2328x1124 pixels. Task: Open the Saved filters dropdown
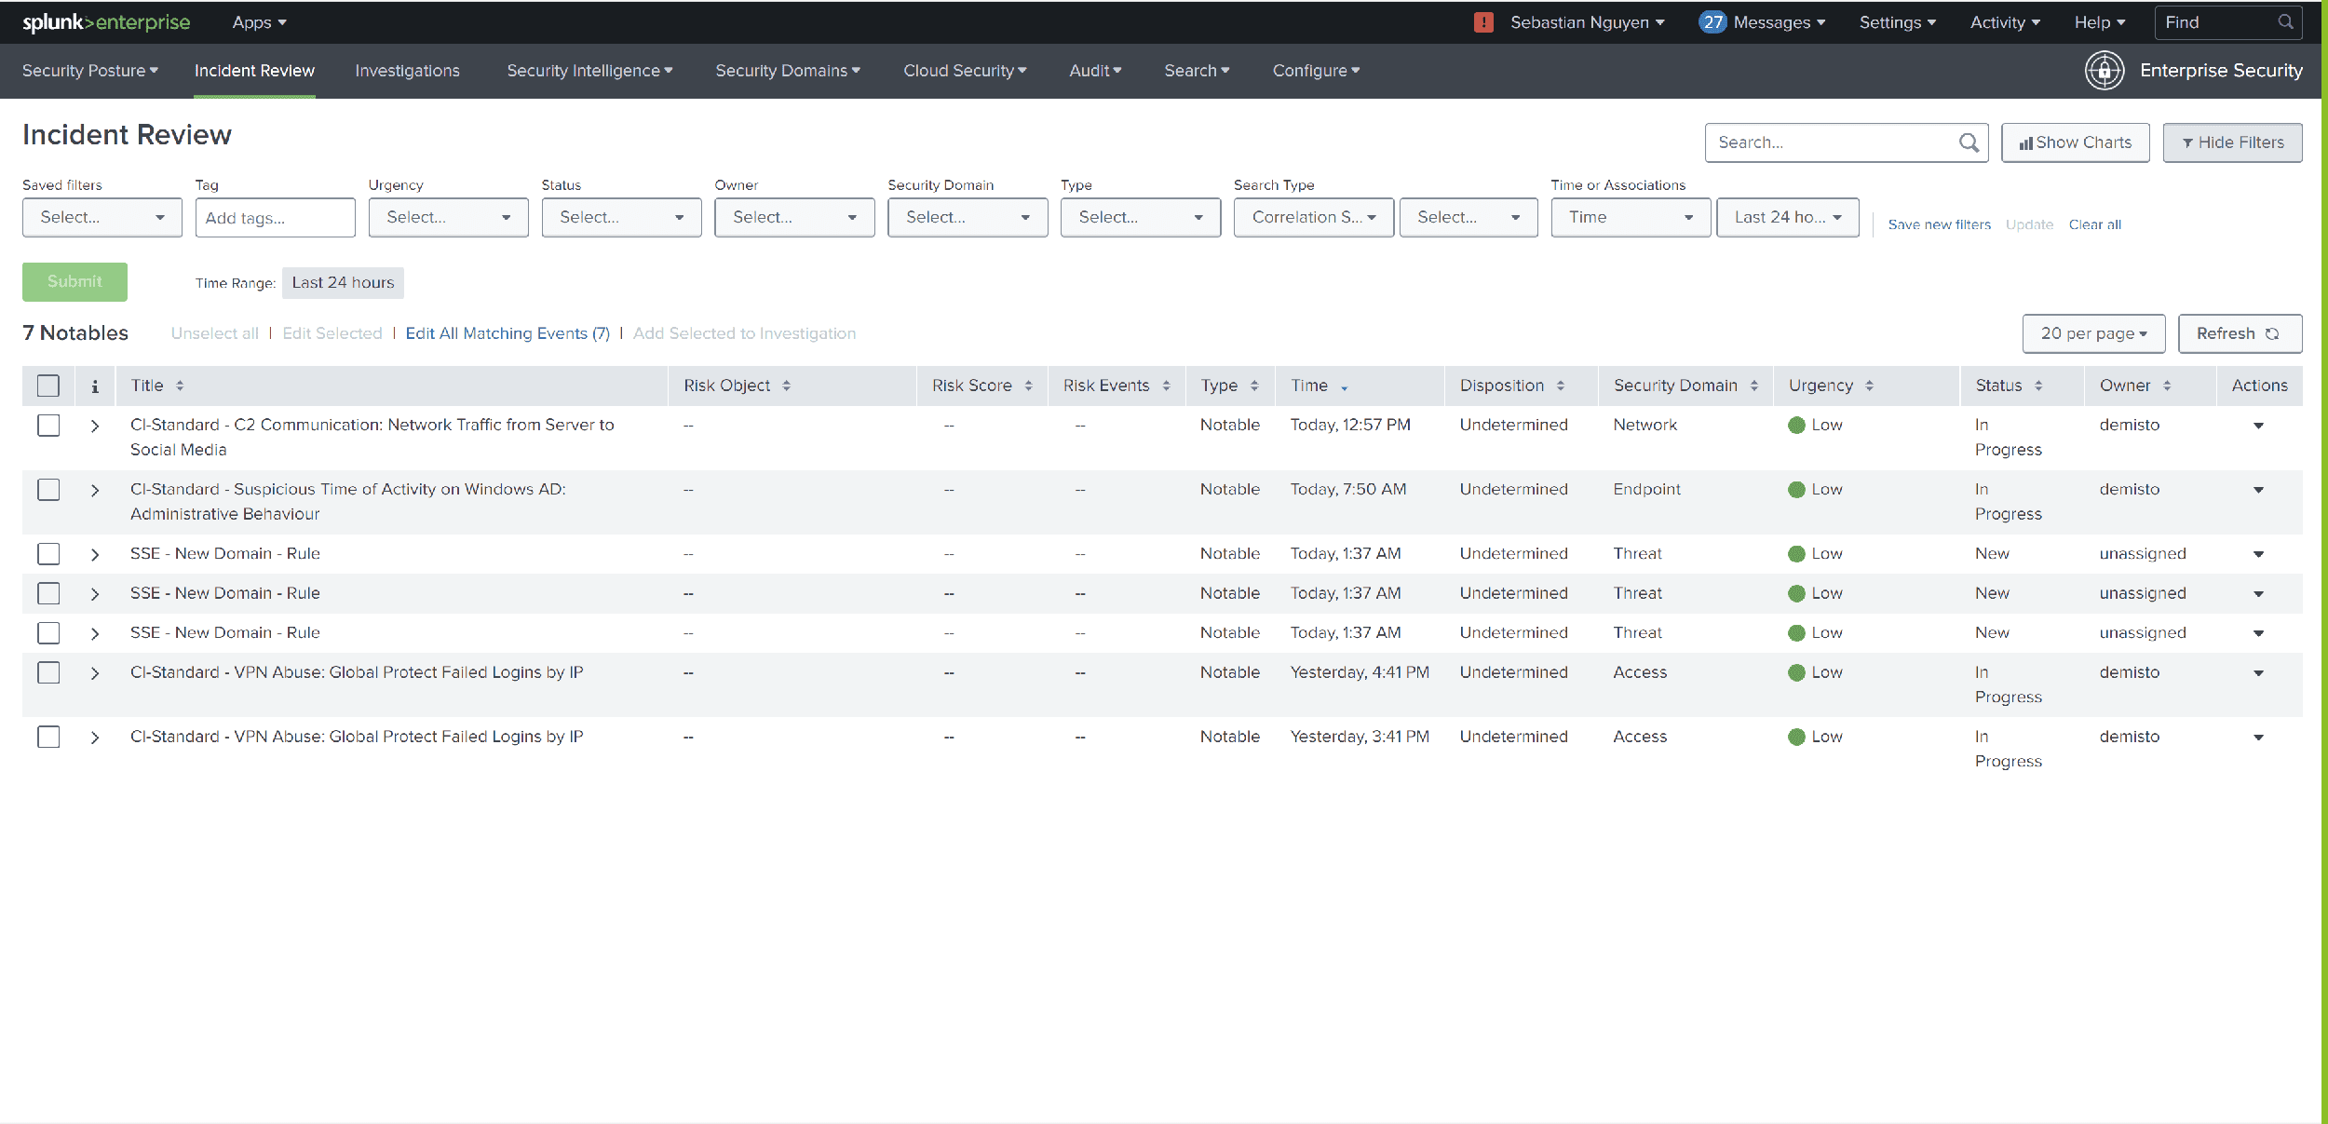(102, 217)
